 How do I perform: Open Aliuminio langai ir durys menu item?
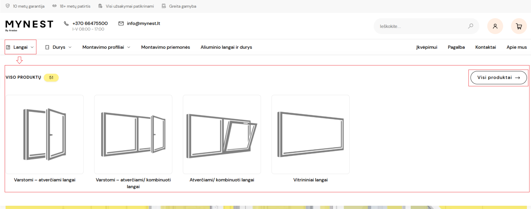tap(226, 47)
